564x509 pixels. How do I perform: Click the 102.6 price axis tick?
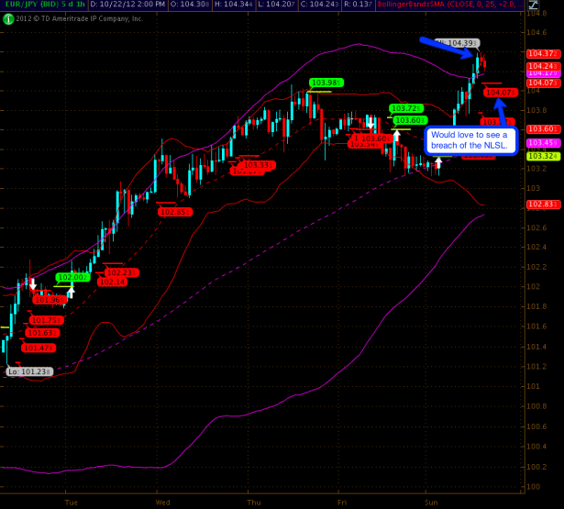tap(536, 227)
